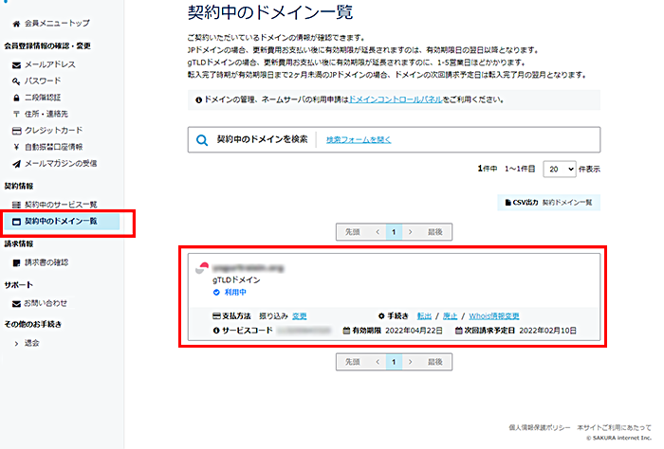Click the calendar icon beside 次回請求予定日
This screenshot has width=664, height=449.
pos(458,331)
